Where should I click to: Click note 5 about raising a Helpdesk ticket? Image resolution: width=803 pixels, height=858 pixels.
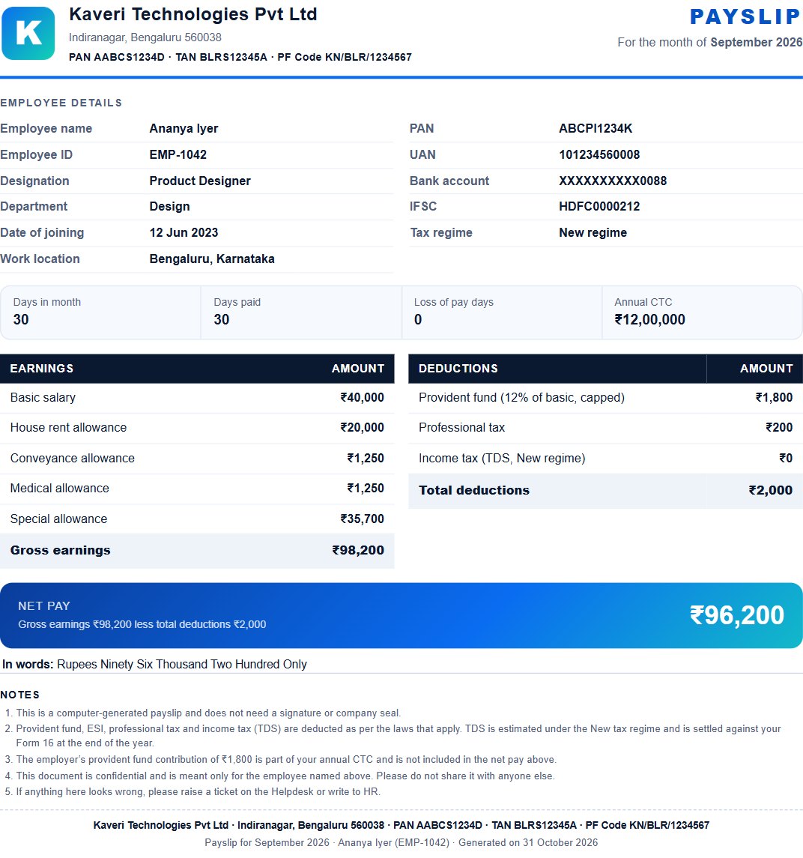(x=198, y=792)
